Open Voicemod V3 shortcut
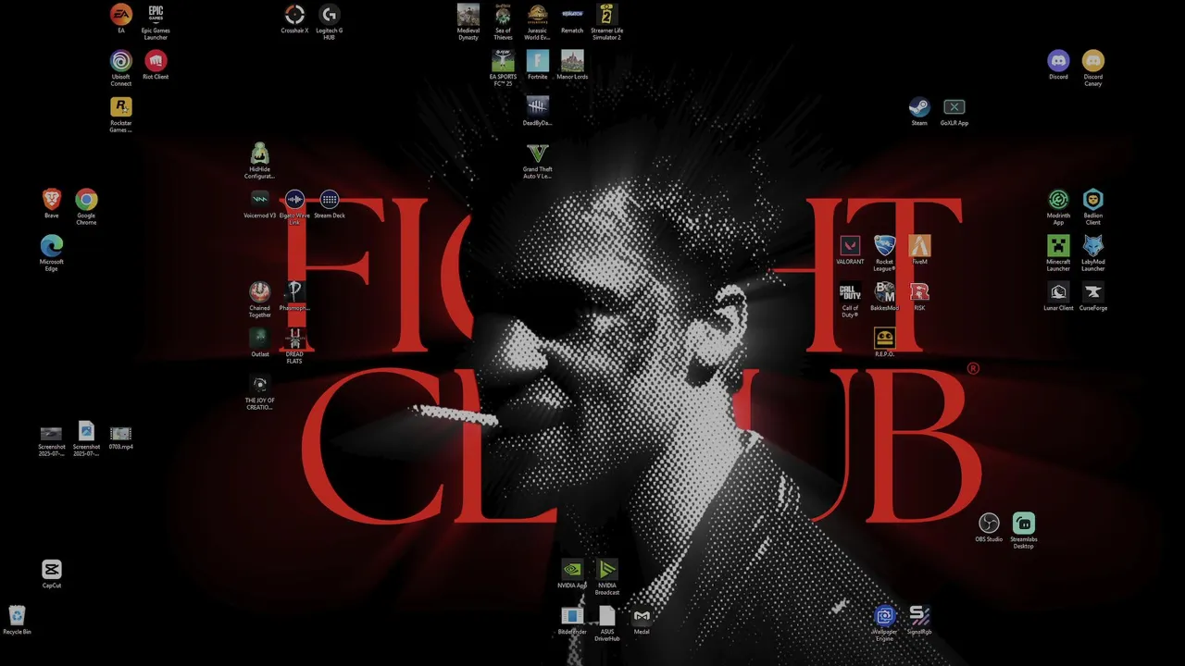1185x666 pixels. click(259, 200)
